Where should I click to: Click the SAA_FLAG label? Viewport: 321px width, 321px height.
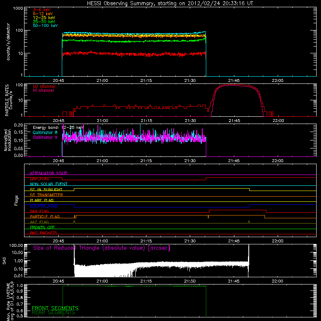39,211
